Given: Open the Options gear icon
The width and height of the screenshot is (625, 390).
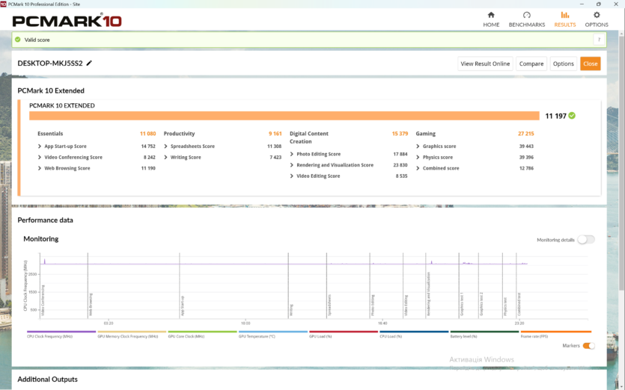Looking at the screenshot, I should (x=597, y=15).
